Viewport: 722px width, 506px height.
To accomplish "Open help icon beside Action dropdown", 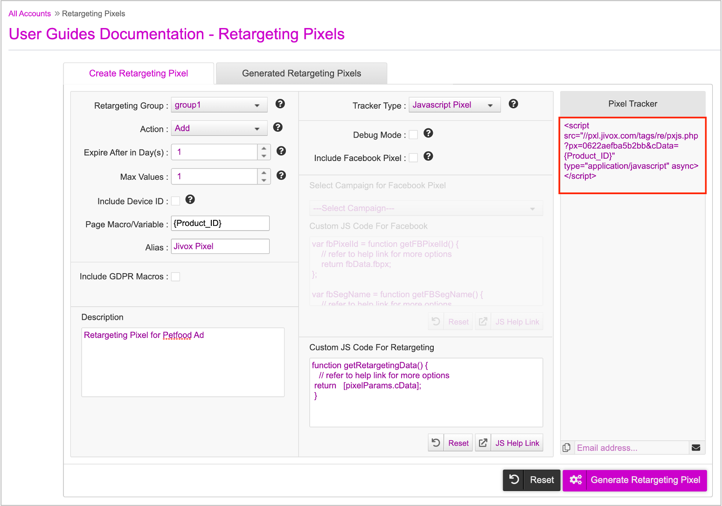I will [x=278, y=127].
